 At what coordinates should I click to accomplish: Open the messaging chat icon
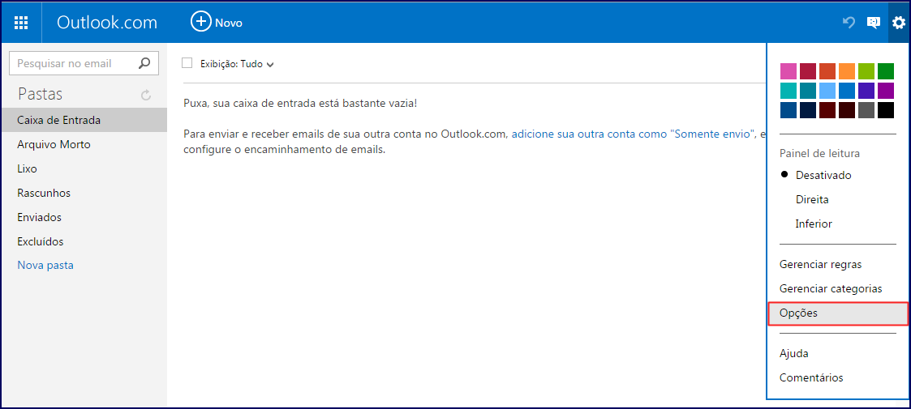click(x=873, y=23)
